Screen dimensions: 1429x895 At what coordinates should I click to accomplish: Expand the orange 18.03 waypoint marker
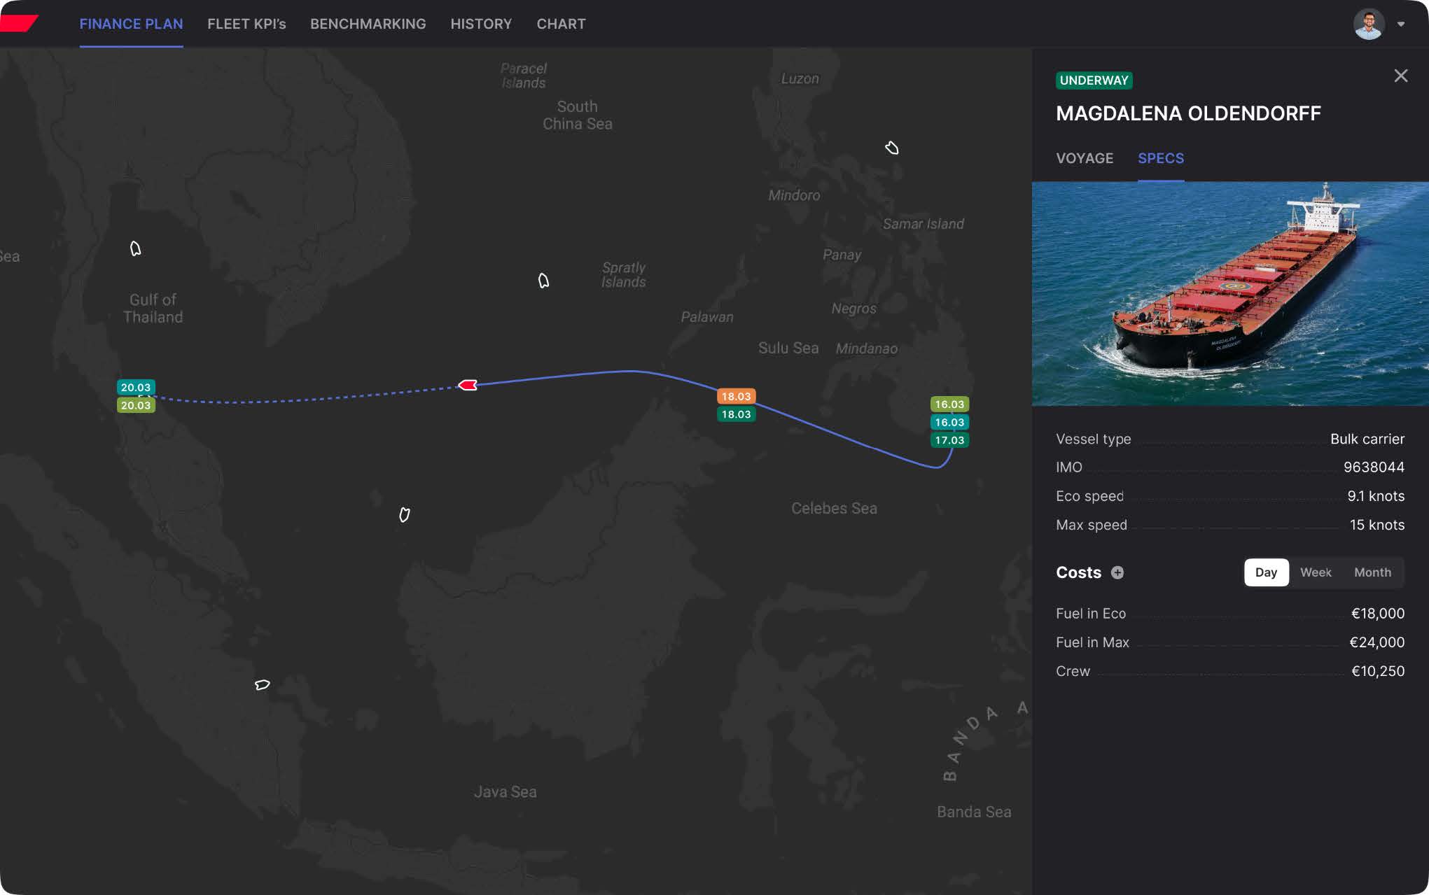coord(735,396)
